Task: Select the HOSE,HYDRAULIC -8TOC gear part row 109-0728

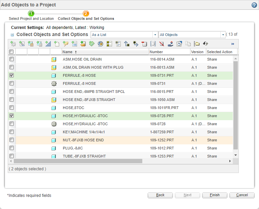Action: pos(120,124)
